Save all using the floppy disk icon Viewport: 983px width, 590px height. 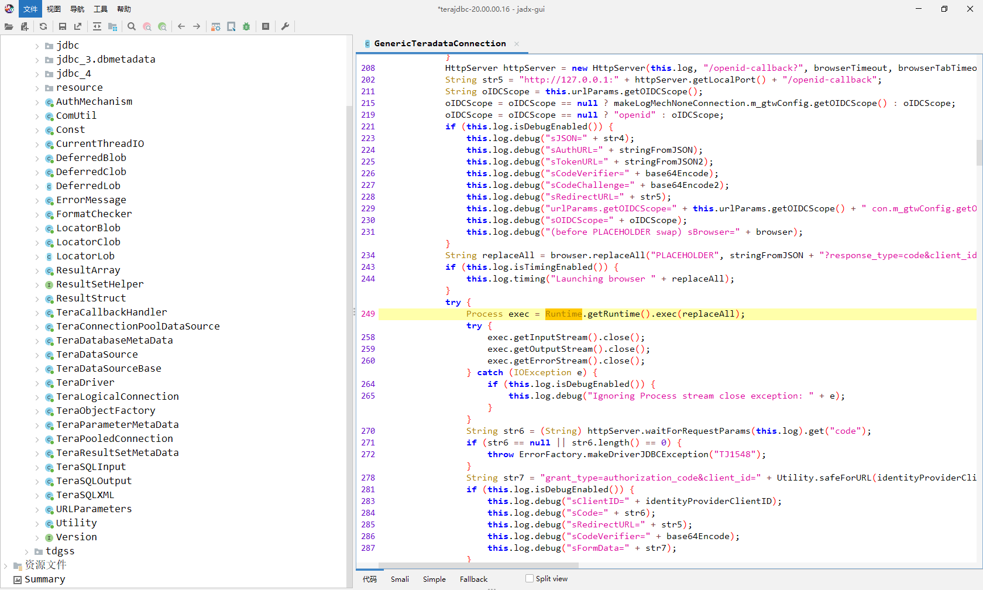point(63,26)
